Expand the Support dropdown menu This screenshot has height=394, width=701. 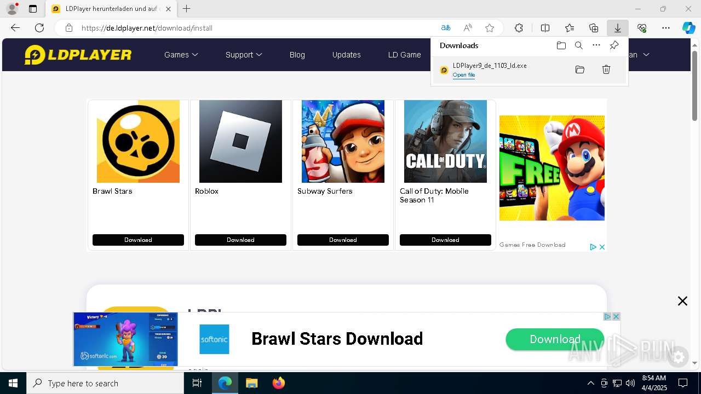click(244, 55)
